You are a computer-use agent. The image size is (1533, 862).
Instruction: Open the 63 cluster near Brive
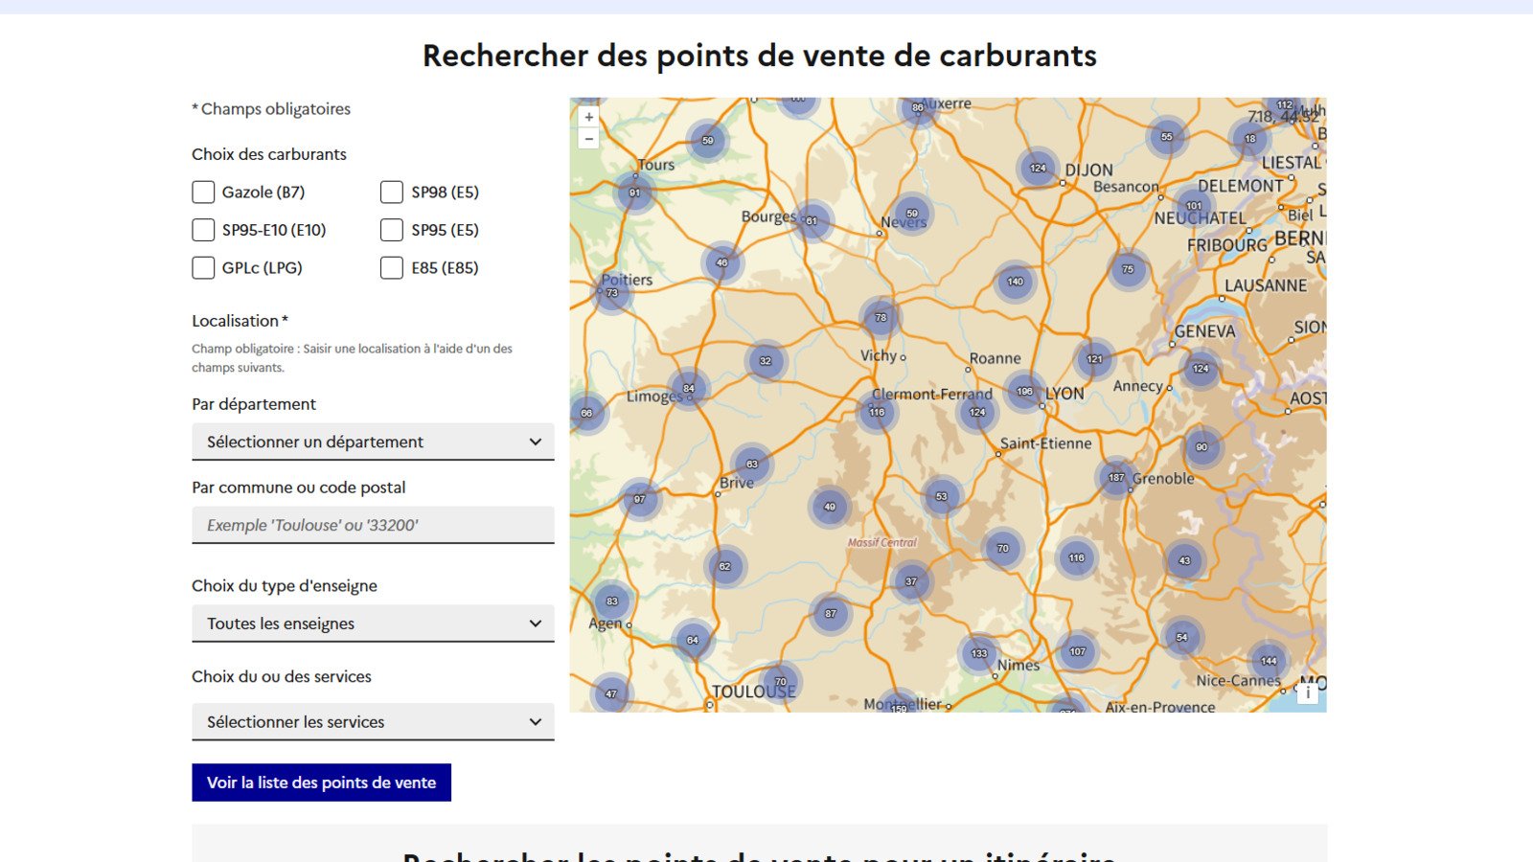[752, 464]
